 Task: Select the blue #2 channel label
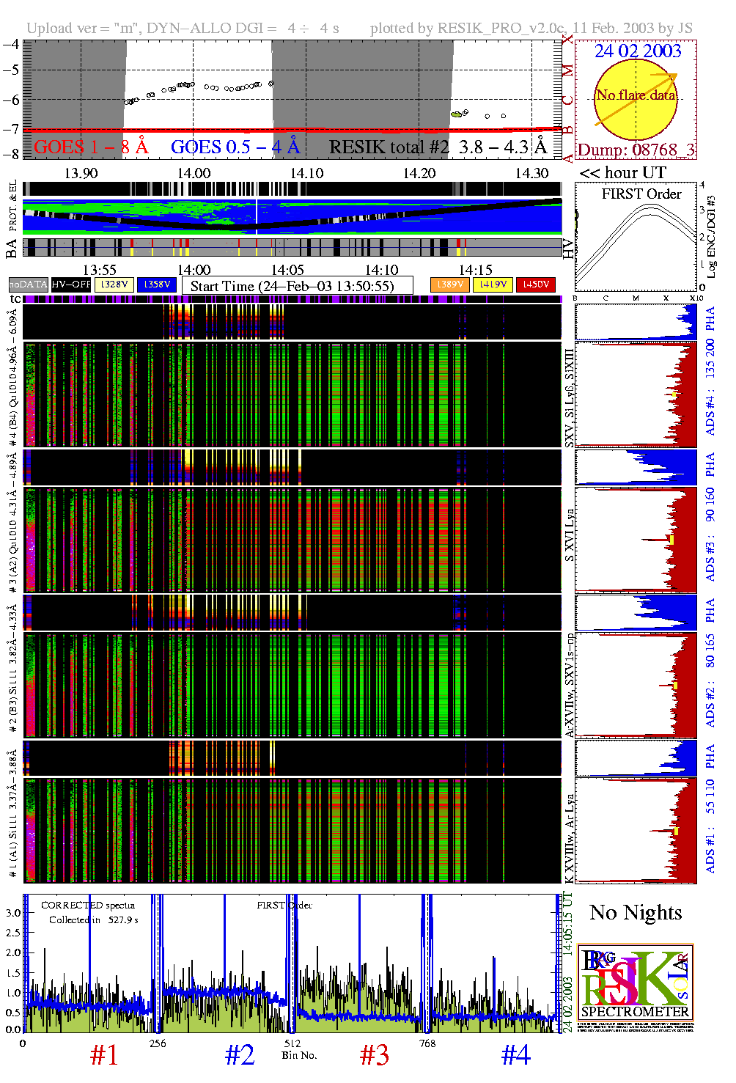click(x=239, y=1056)
